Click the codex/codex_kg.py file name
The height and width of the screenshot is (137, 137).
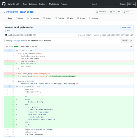tap(27, 47)
